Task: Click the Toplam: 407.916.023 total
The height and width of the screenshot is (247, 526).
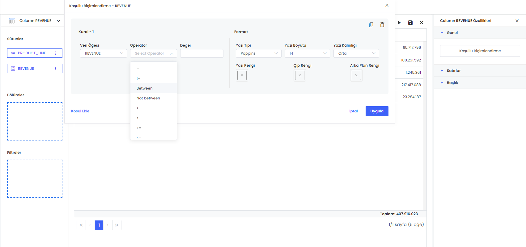Action: click(x=399, y=214)
